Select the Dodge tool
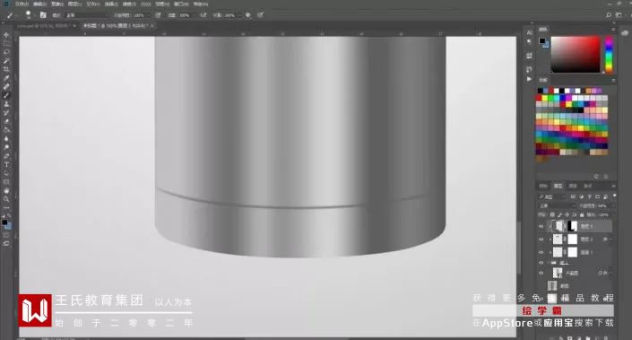The width and height of the screenshot is (632, 340). pos(6,147)
